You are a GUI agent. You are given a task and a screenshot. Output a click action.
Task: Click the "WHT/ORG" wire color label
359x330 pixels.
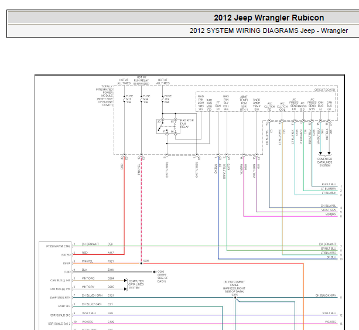tap(88, 278)
